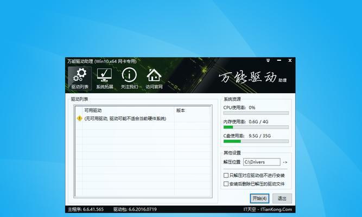The height and width of the screenshot is (217, 362).
Task: Click the 可用驱动 column header
Action: click(x=129, y=110)
